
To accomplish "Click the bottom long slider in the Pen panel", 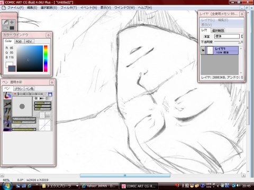I will click(x=24, y=129).
